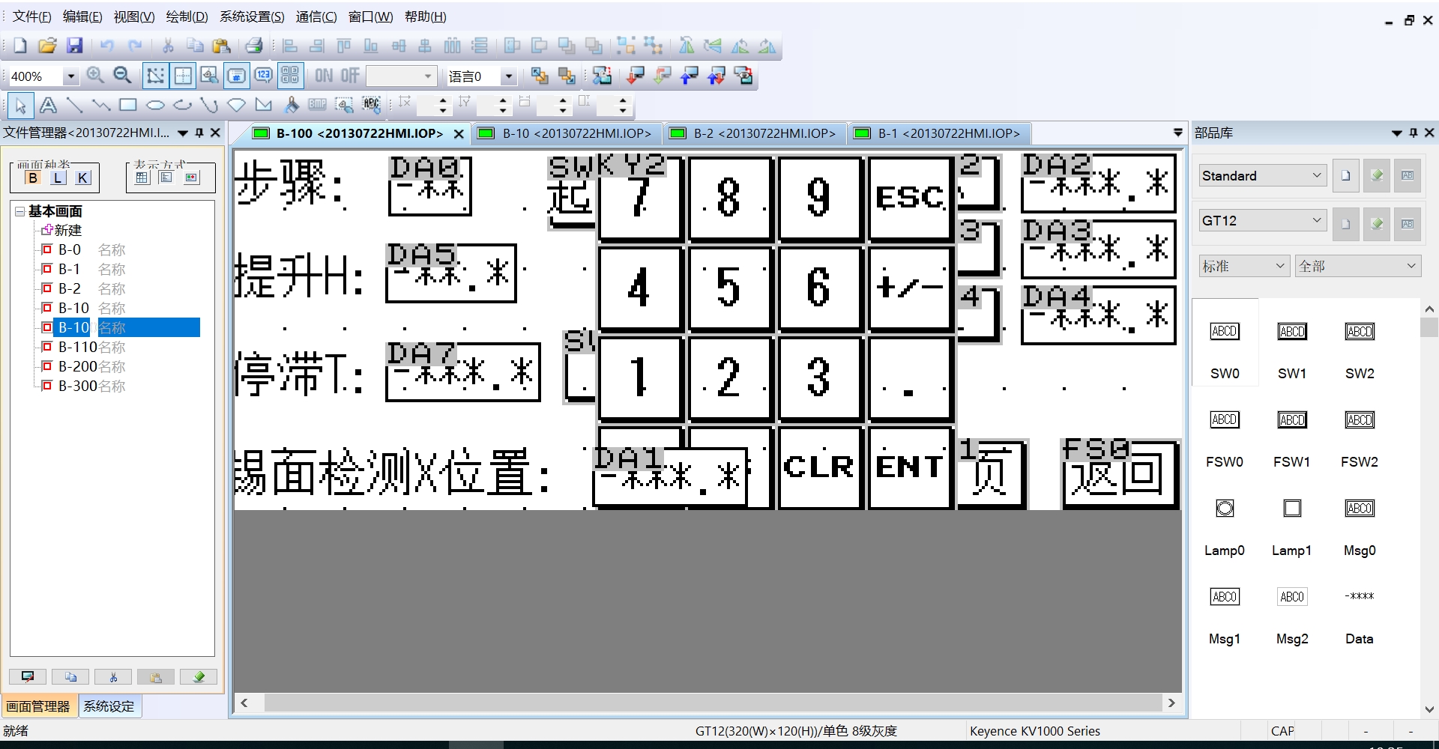Pin the 文件管理器 panel
1439x749 pixels.
tap(199, 133)
